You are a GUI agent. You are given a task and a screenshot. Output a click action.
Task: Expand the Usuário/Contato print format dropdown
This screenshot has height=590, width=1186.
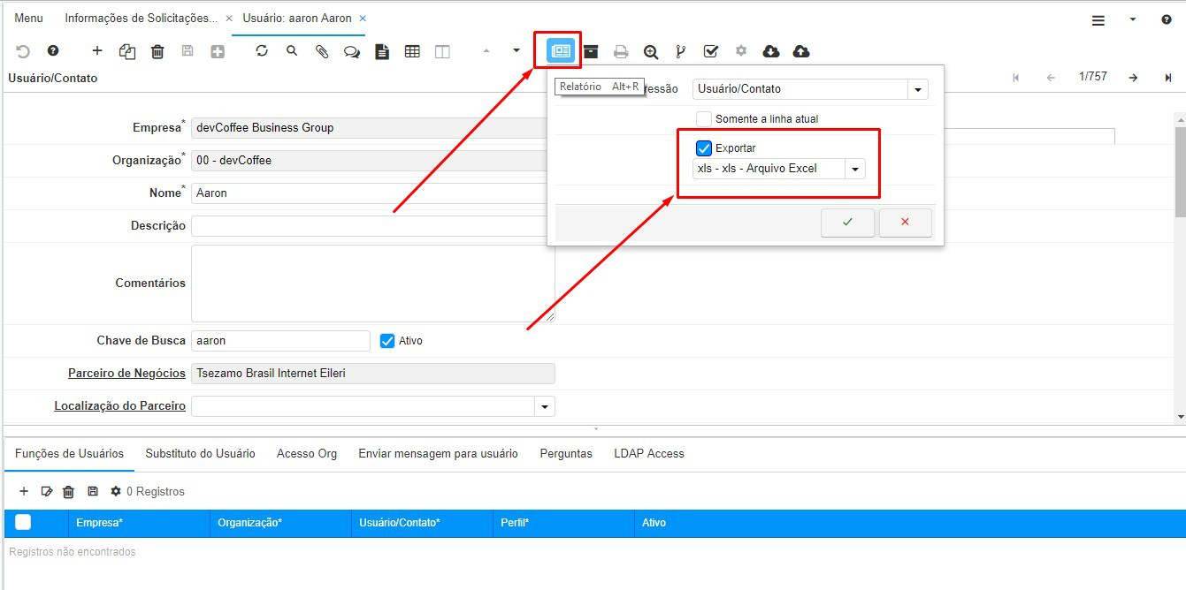click(x=917, y=89)
